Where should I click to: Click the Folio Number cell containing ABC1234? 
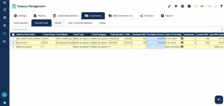[117, 38]
